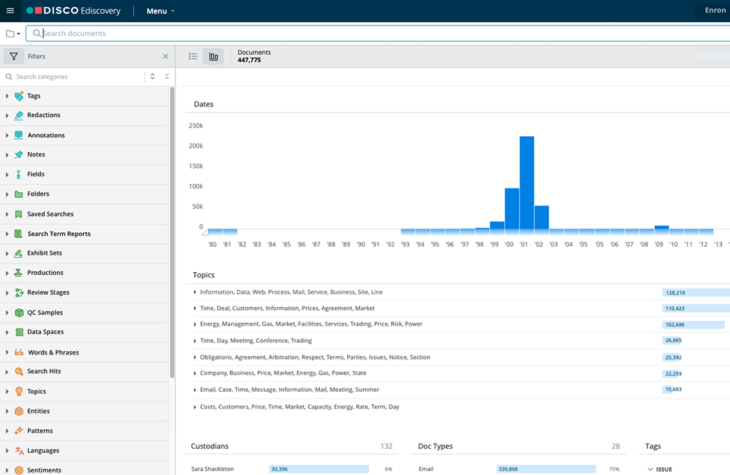Screen dimensions: 730x475
Task: Click the Enron database name
Action: coord(715,10)
